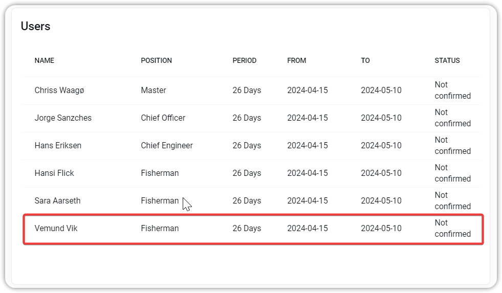Click Not confirmed status for Chriss Waagø
Viewport: 502px width, 293px height.
[x=452, y=90]
